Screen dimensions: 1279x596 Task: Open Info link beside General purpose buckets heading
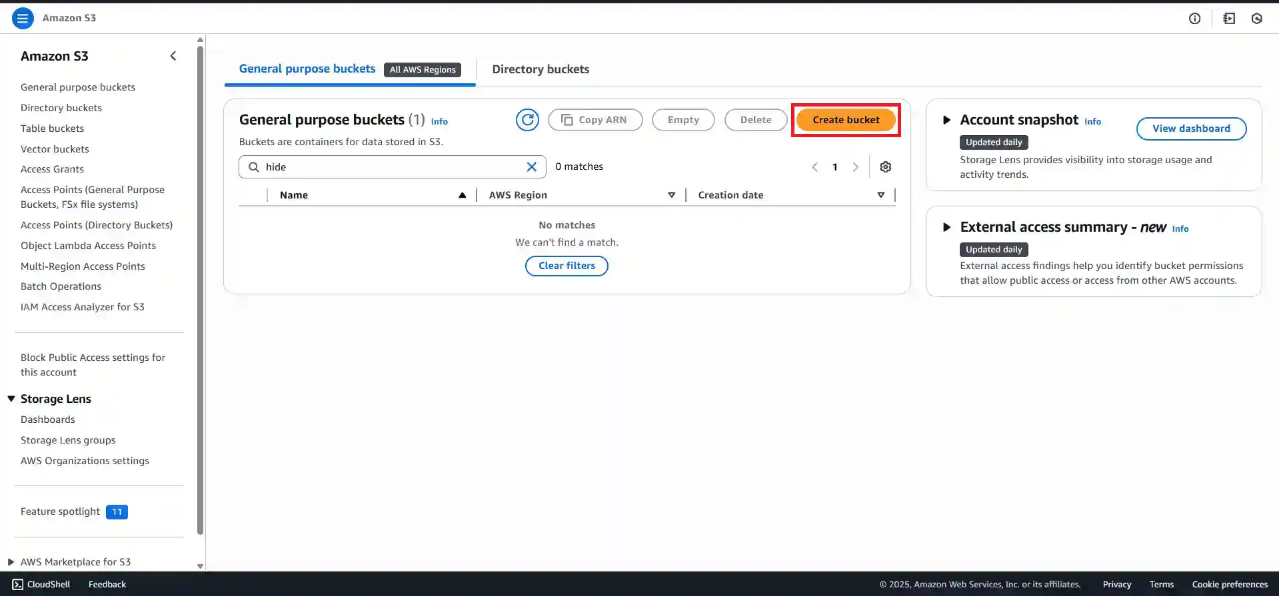(x=439, y=121)
